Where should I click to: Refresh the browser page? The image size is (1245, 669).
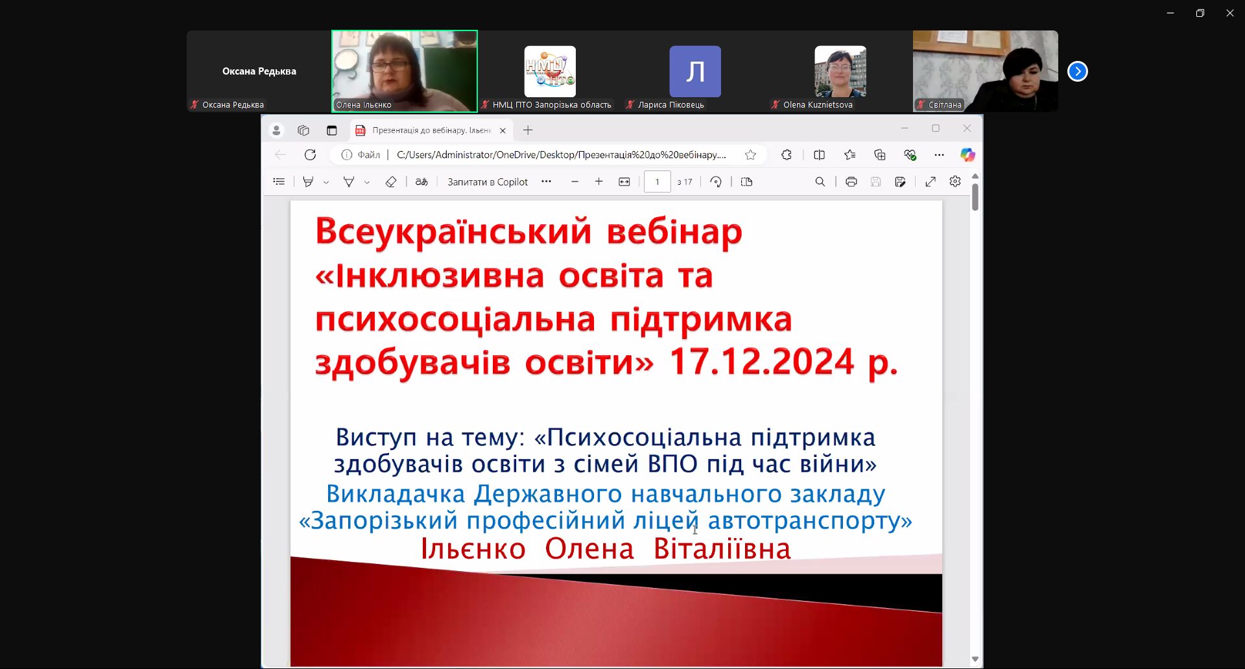pos(310,155)
